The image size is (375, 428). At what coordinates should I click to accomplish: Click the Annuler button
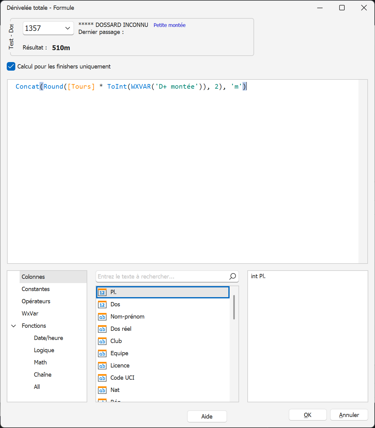(349, 415)
